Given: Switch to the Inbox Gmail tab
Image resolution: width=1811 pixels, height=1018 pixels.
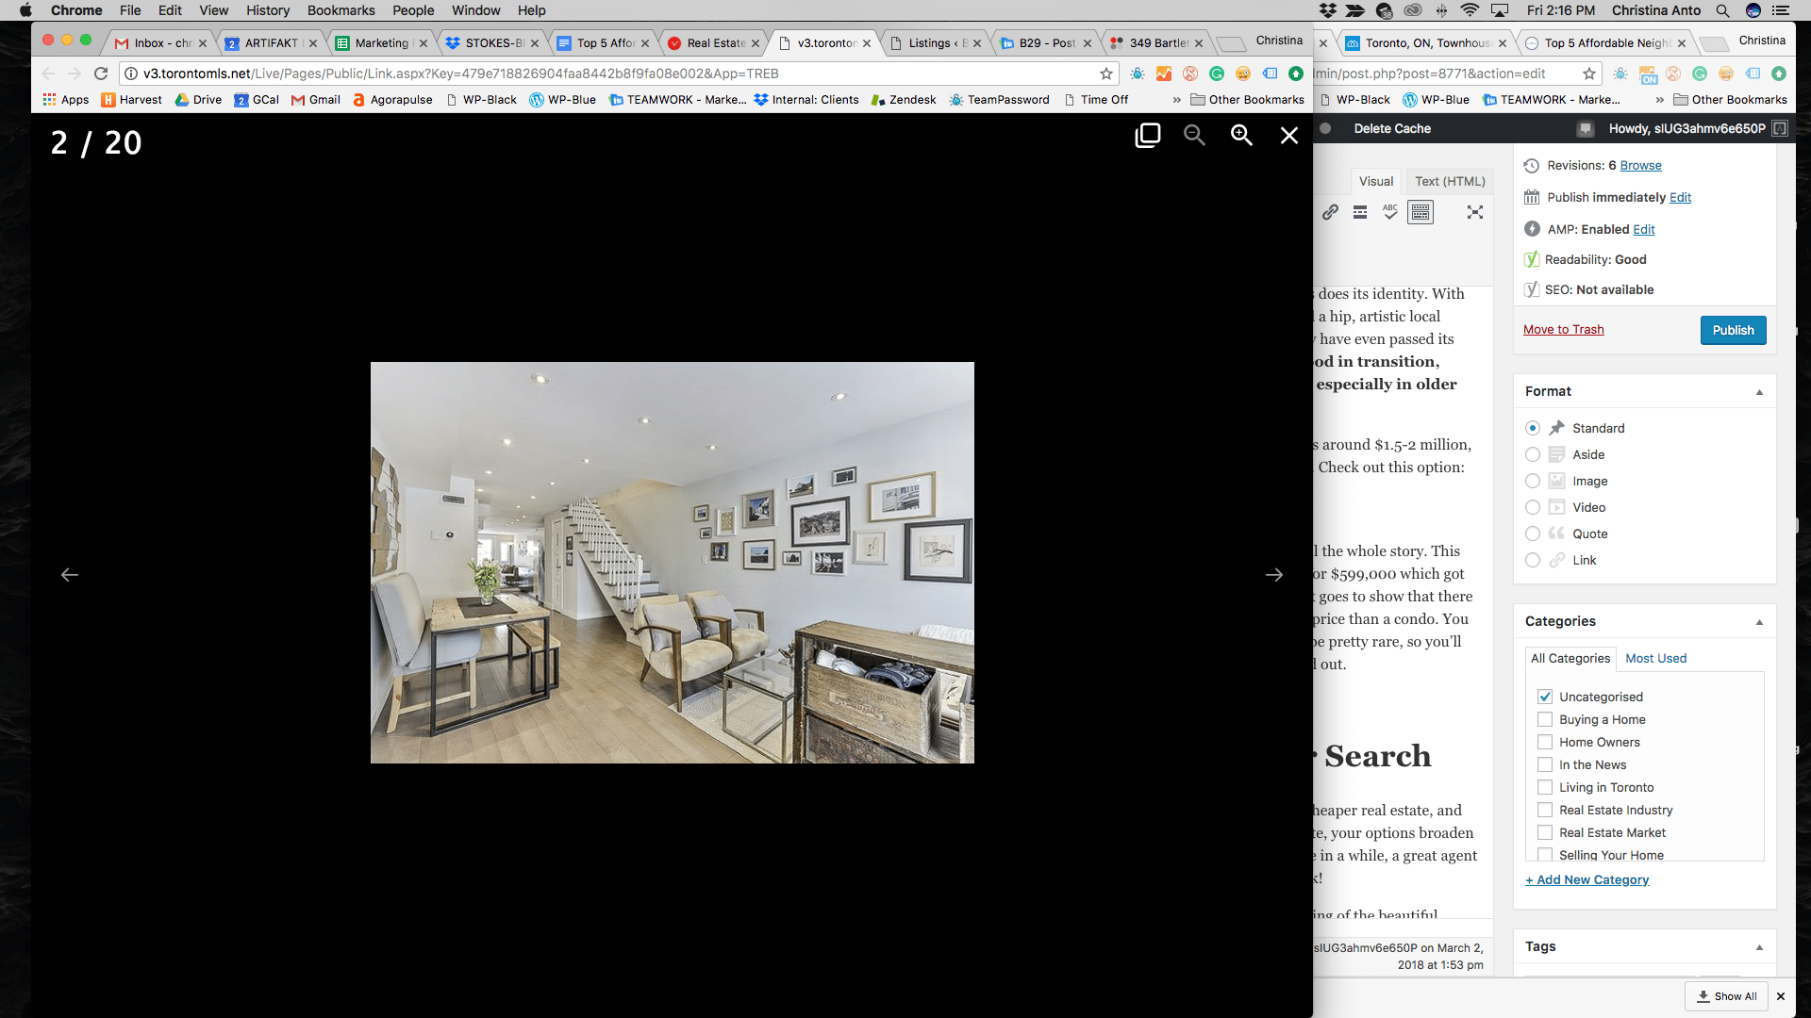Looking at the screenshot, I should [160, 43].
